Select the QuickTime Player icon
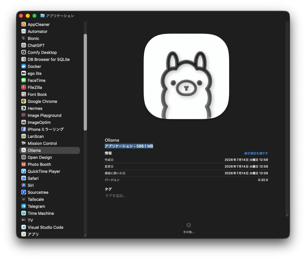Screen dimensions: 306x260 24,171
